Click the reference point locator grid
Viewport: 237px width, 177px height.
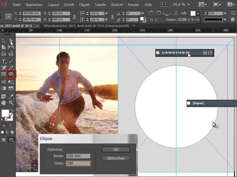coord(9,16)
